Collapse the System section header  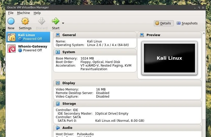[95, 52]
